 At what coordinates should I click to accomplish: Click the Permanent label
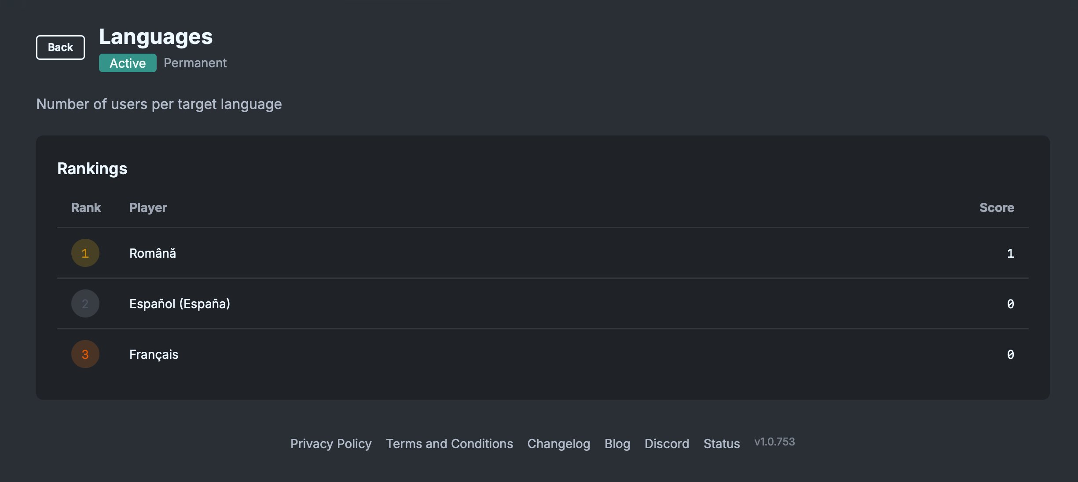coord(195,63)
